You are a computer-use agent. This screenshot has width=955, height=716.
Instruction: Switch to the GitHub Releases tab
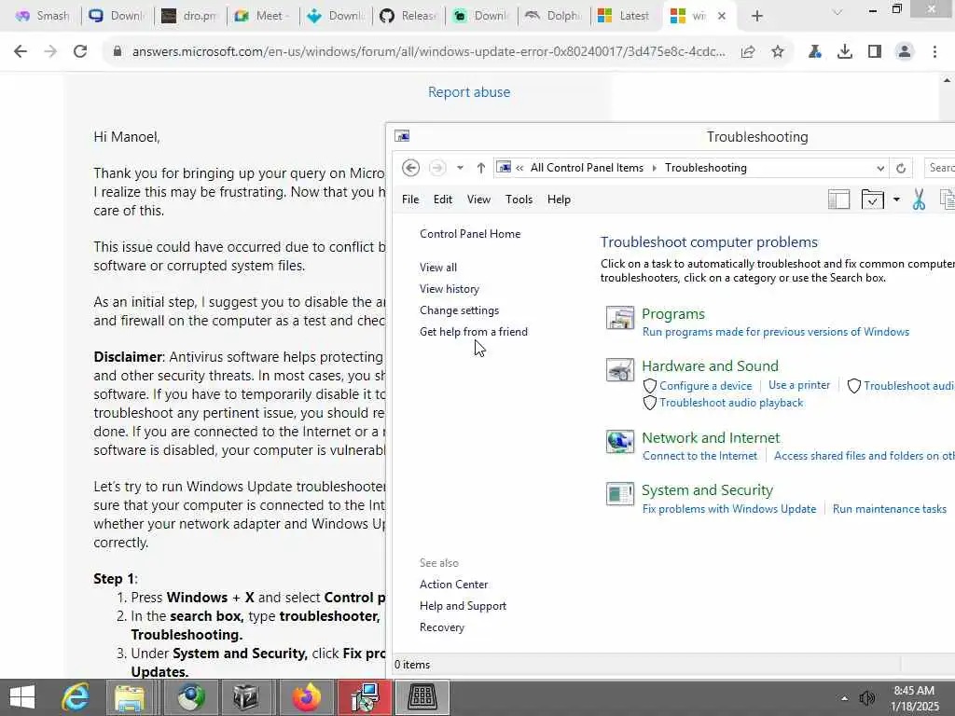[x=408, y=16]
